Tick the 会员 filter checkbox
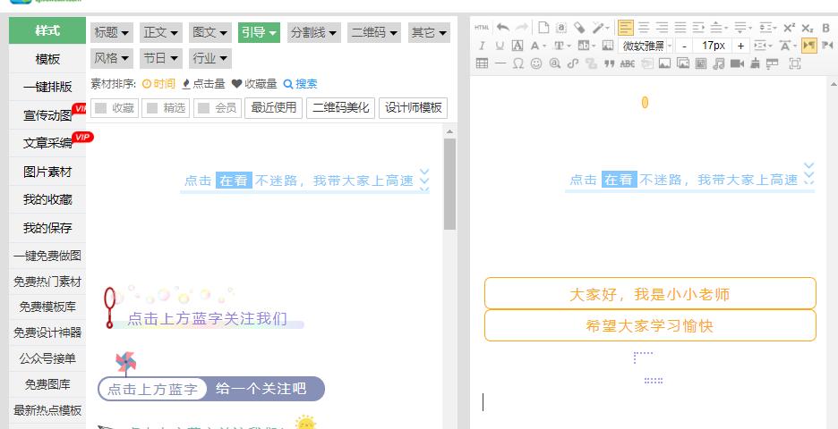This screenshot has width=838, height=429. [x=203, y=108]
